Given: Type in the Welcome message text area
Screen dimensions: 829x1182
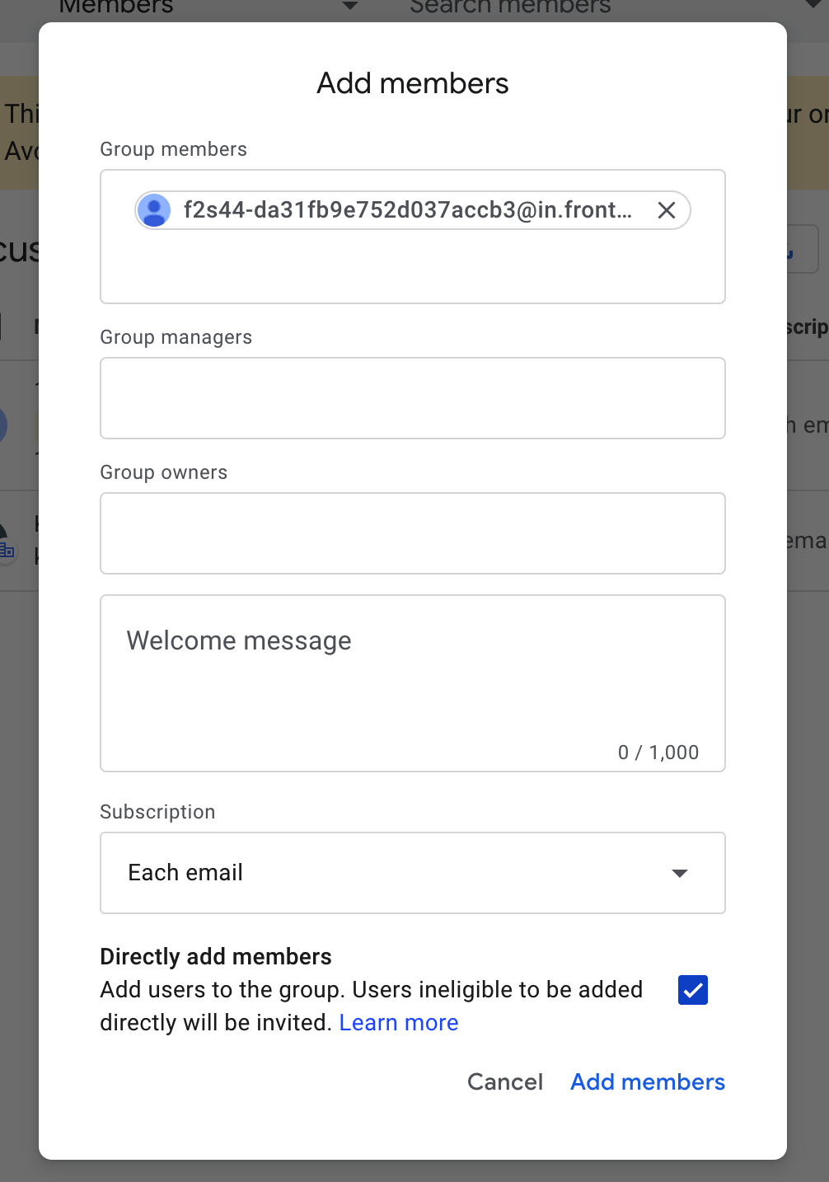Looking at the screenshot, I should pyautogui.click(x=412, y=682).
